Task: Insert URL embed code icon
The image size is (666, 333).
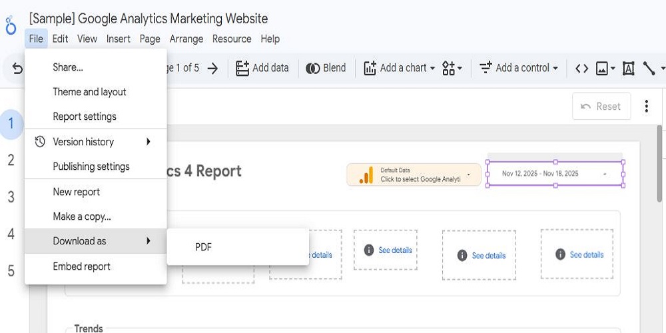Action: pyautogui.click(x=581, y=68)
